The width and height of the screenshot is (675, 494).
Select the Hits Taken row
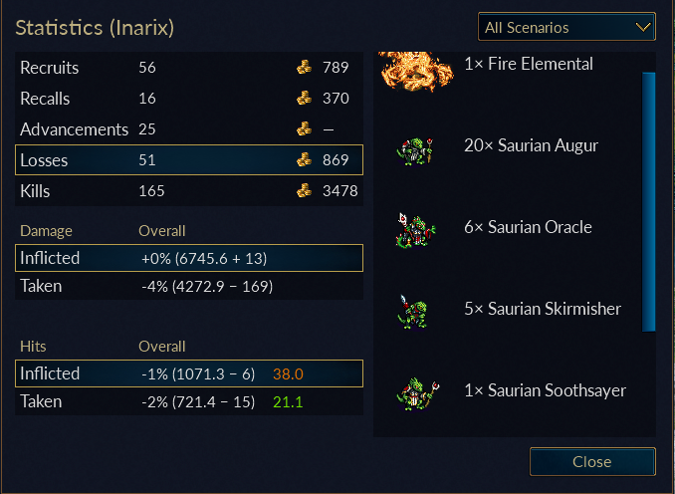[x=189, y=401]
